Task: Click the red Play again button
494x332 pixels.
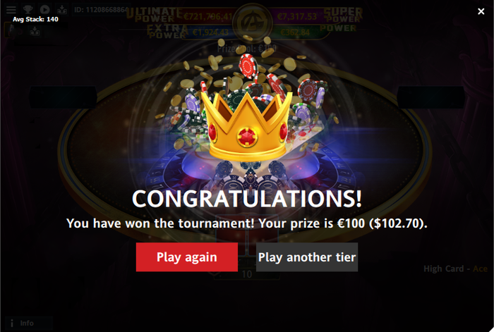Action: (187, 257)
